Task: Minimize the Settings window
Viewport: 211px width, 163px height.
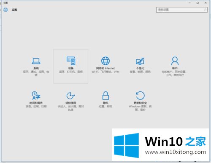Action: click(x=189, y=3)
